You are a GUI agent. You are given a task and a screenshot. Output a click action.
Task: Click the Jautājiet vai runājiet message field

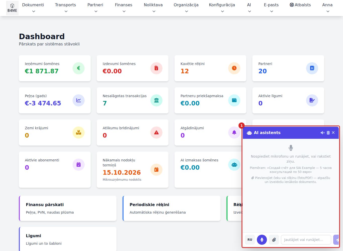coord(306,240)
